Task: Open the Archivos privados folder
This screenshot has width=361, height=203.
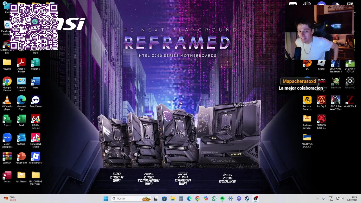Action: coord(307,122)
